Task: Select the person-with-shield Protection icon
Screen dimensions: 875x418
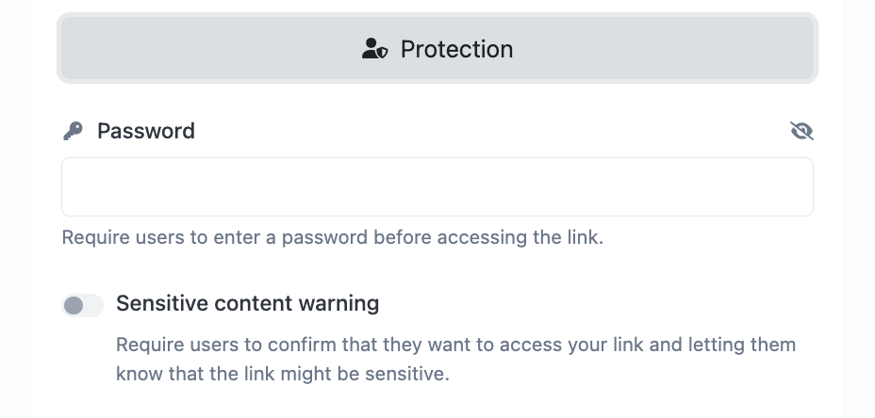Action: pyautogui.click(x=374, y=49)
